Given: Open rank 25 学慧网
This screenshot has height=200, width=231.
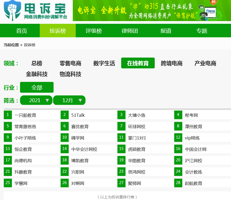Looking at the screenshot, I should [x=21, y=183].
